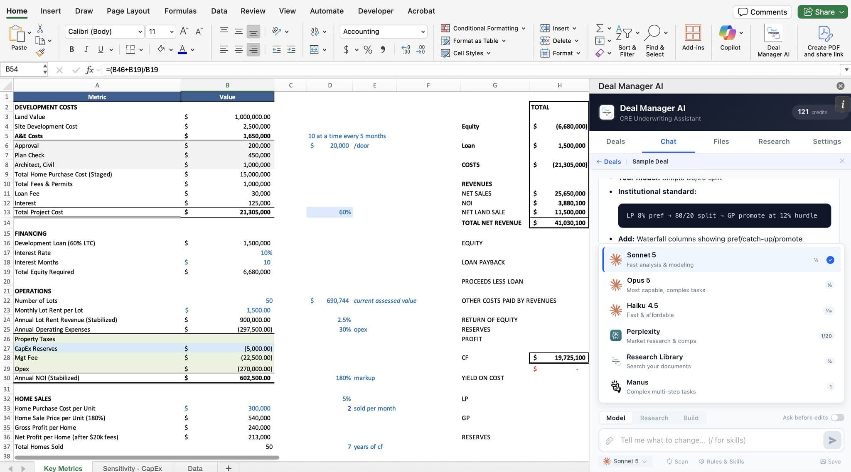Screen dimensions: 851x472
Task: Switch to the Sensitivity - CapEx sheet
Action: point(133,468)
